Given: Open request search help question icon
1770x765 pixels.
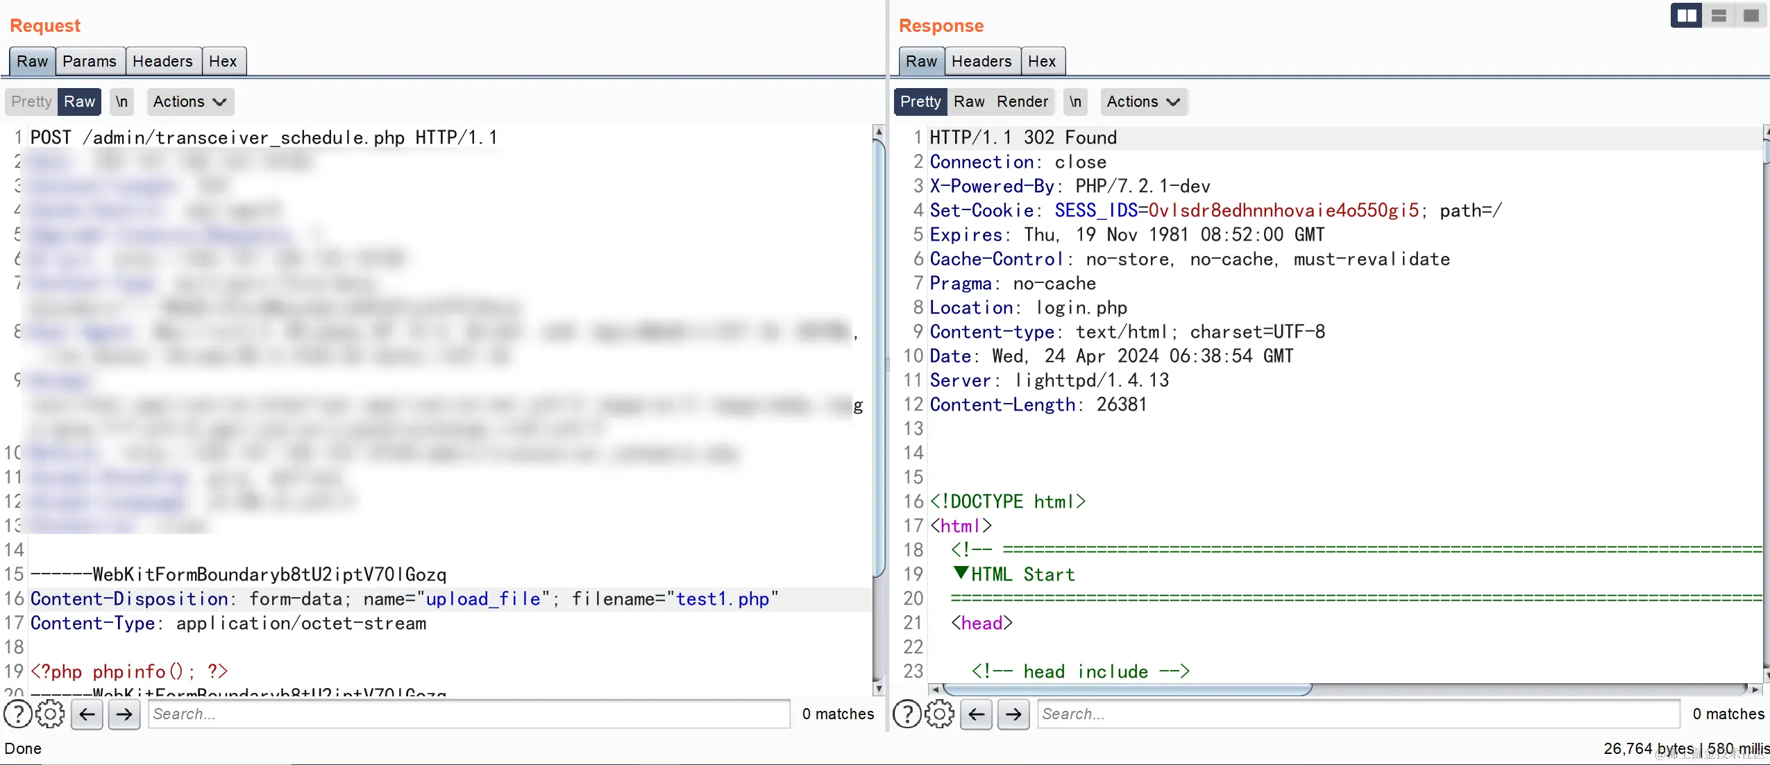Looking at the screenshot, I should click(18, 714).
